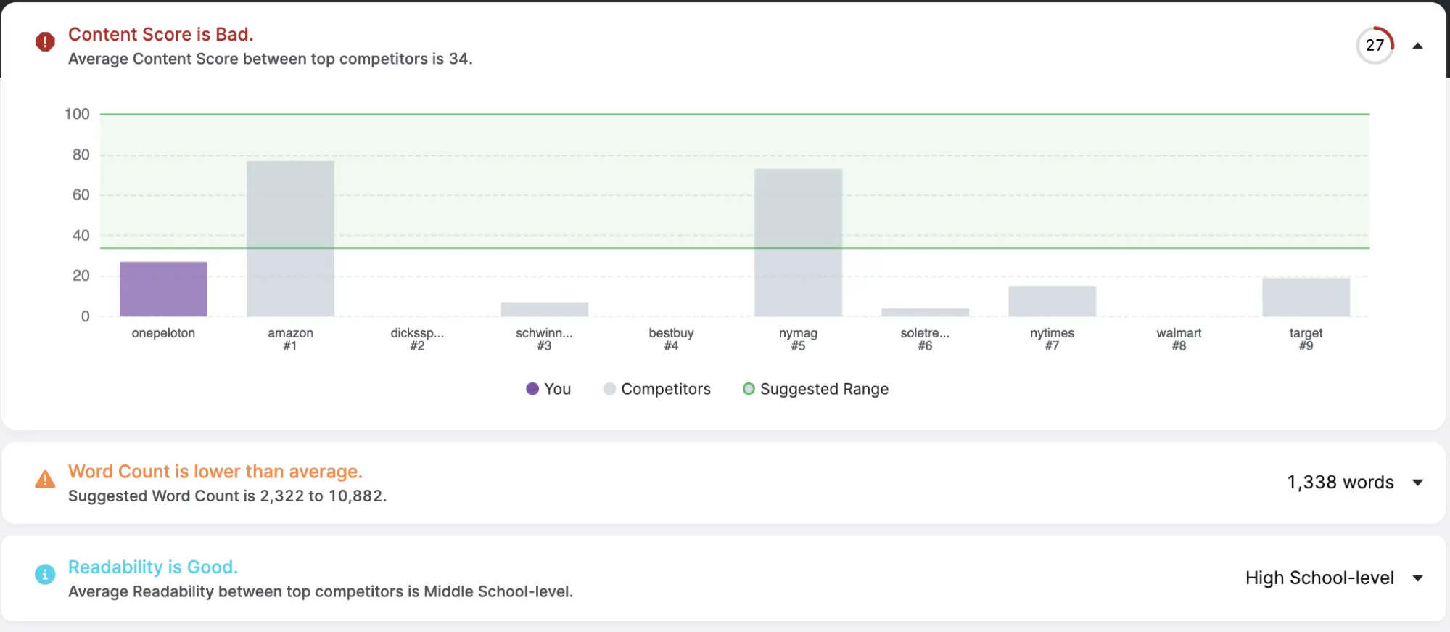Click the amazon #1 axis label
The width and height of the screenshot is (1450, 632).
point(290,339)
